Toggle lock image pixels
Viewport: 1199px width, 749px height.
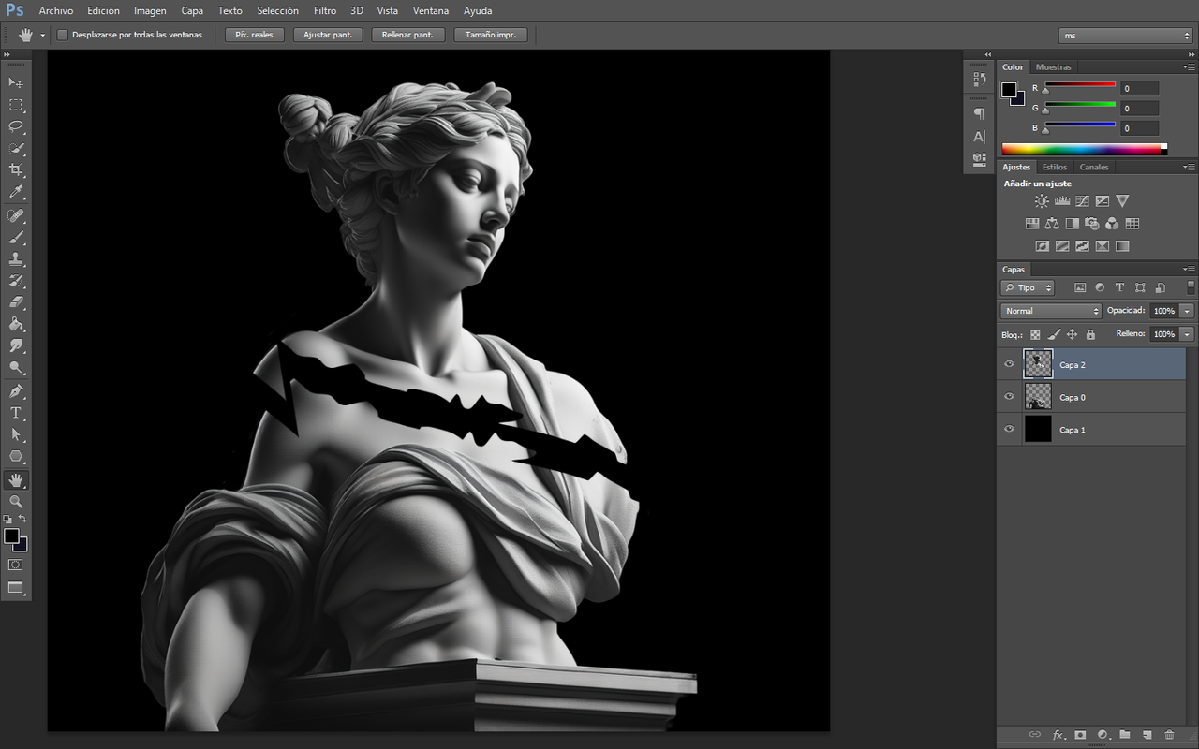tap(1054, 334)
